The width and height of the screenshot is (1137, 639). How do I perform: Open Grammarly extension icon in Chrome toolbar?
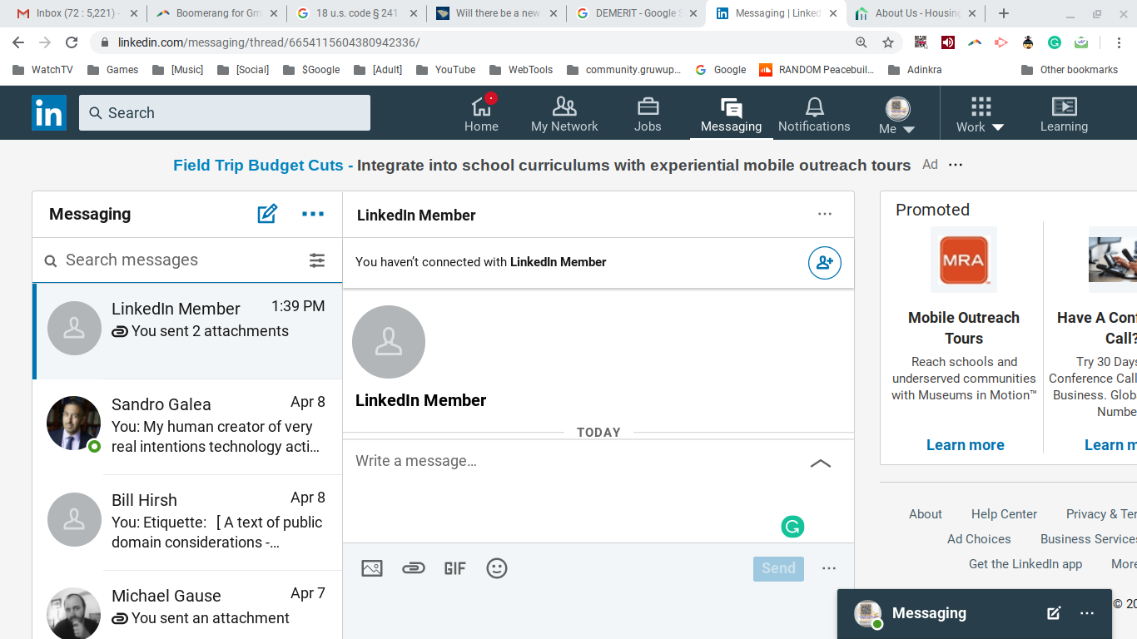(1054, 42)
